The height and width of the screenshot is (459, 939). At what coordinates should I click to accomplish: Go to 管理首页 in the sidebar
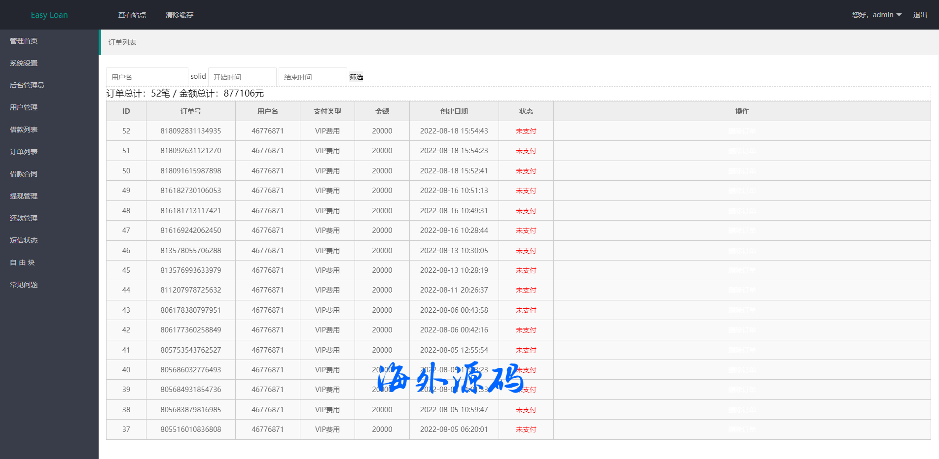point(24,41)
